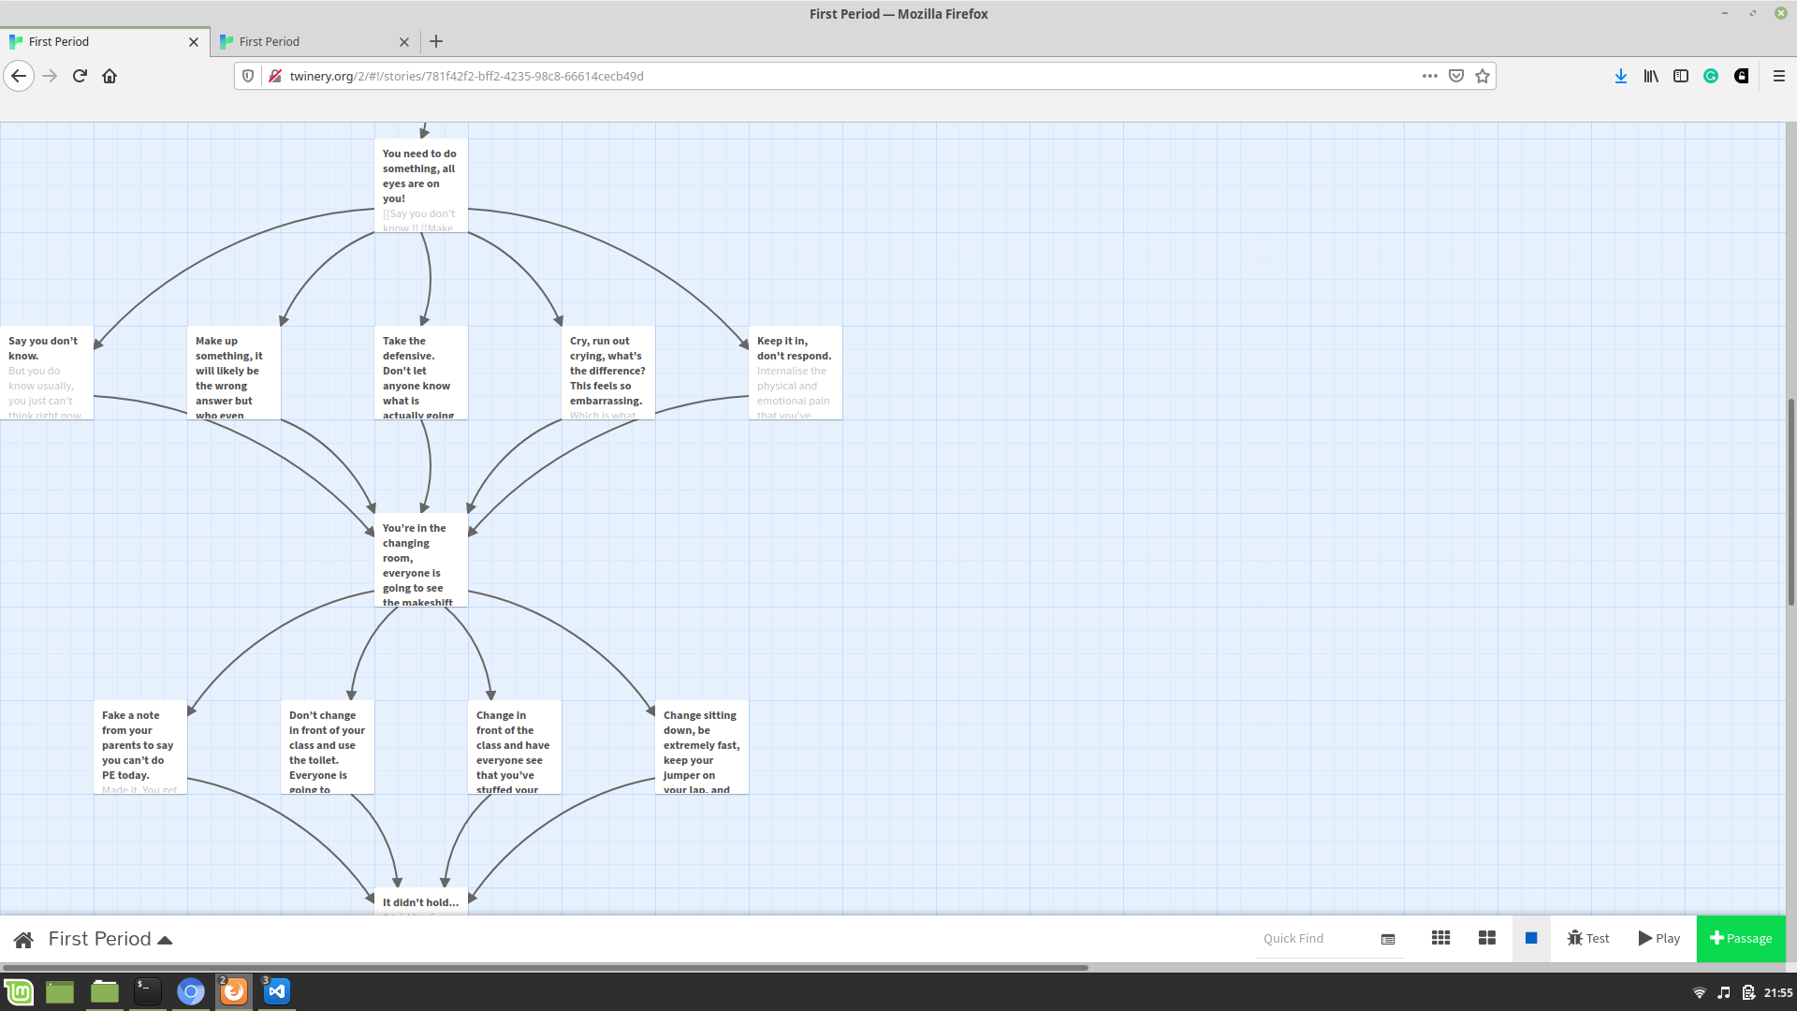Screen dimensions: 1797x1011
Task: Reload the current page
Action: click(80, 76)
